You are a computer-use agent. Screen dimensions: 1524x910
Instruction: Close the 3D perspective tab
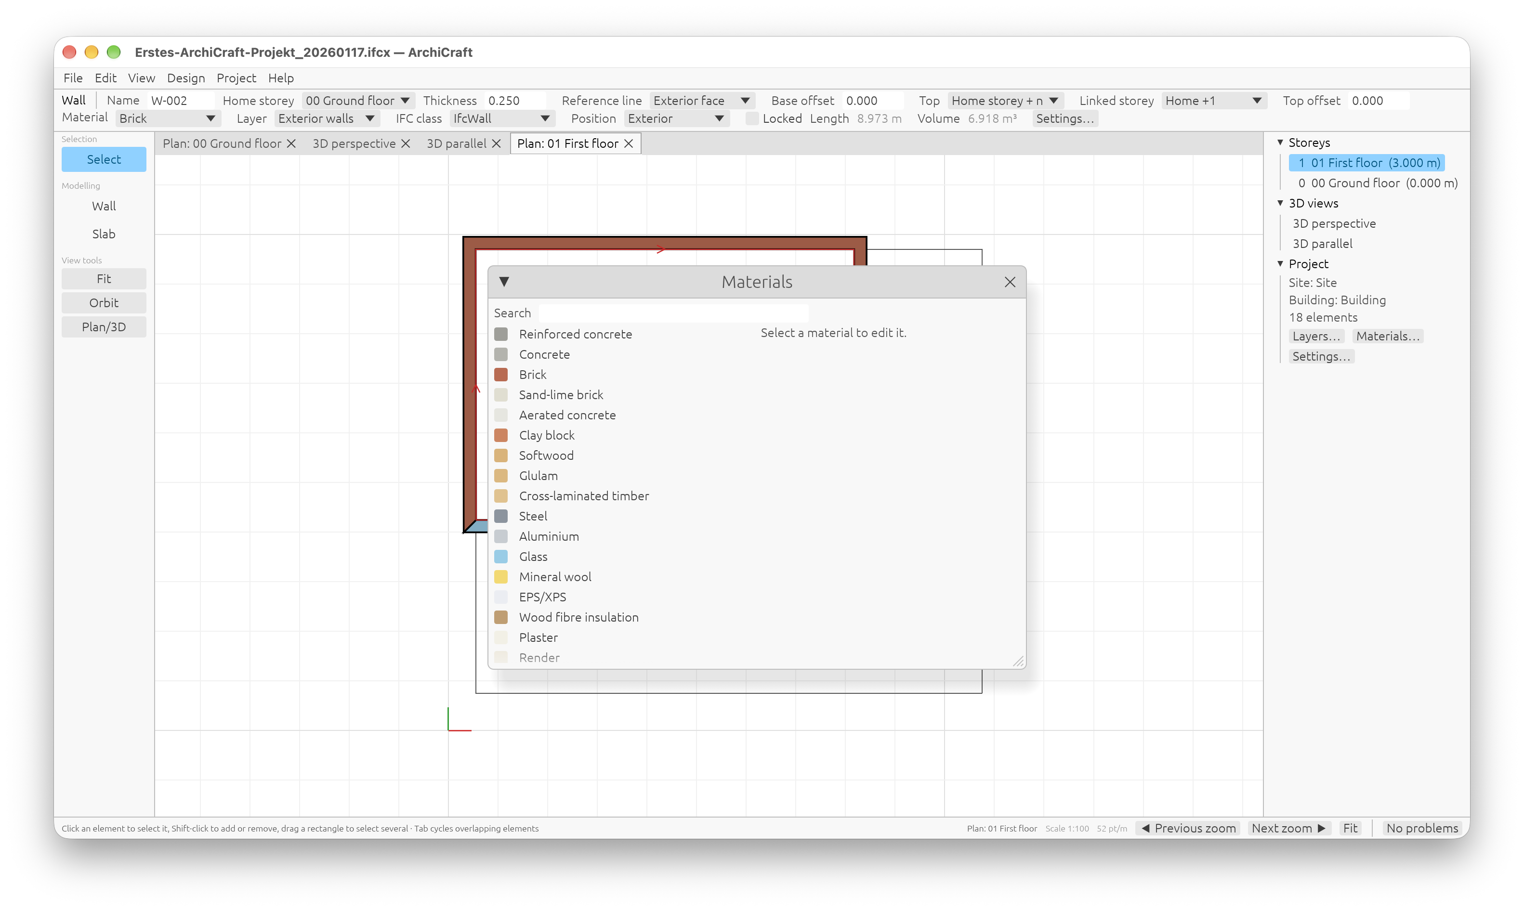[x=406, y=143]
